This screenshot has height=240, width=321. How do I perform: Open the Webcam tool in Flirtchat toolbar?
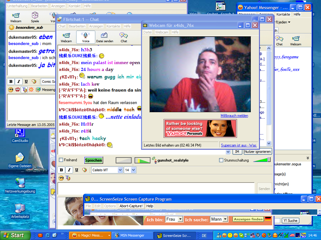pos(66,37)
